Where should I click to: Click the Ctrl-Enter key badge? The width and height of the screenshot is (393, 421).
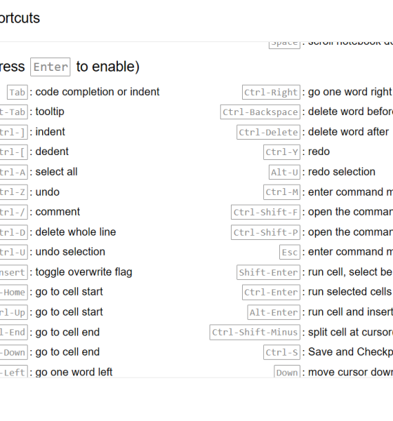(x=271, y=292)
